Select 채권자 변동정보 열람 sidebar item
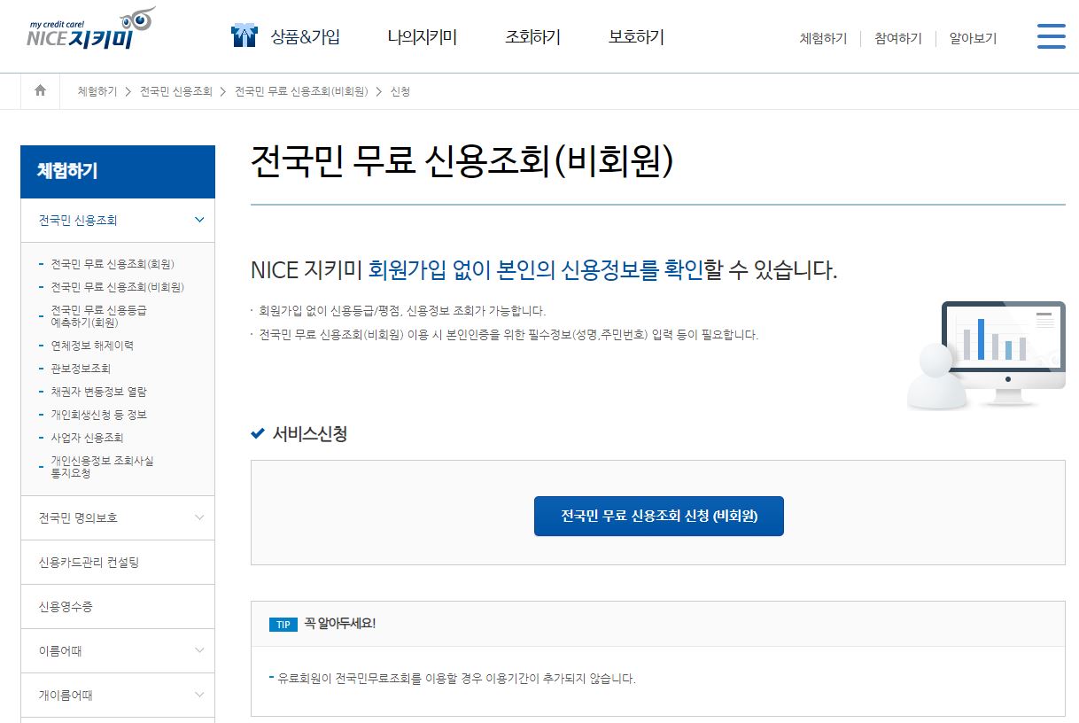 [x=98, y=392]
